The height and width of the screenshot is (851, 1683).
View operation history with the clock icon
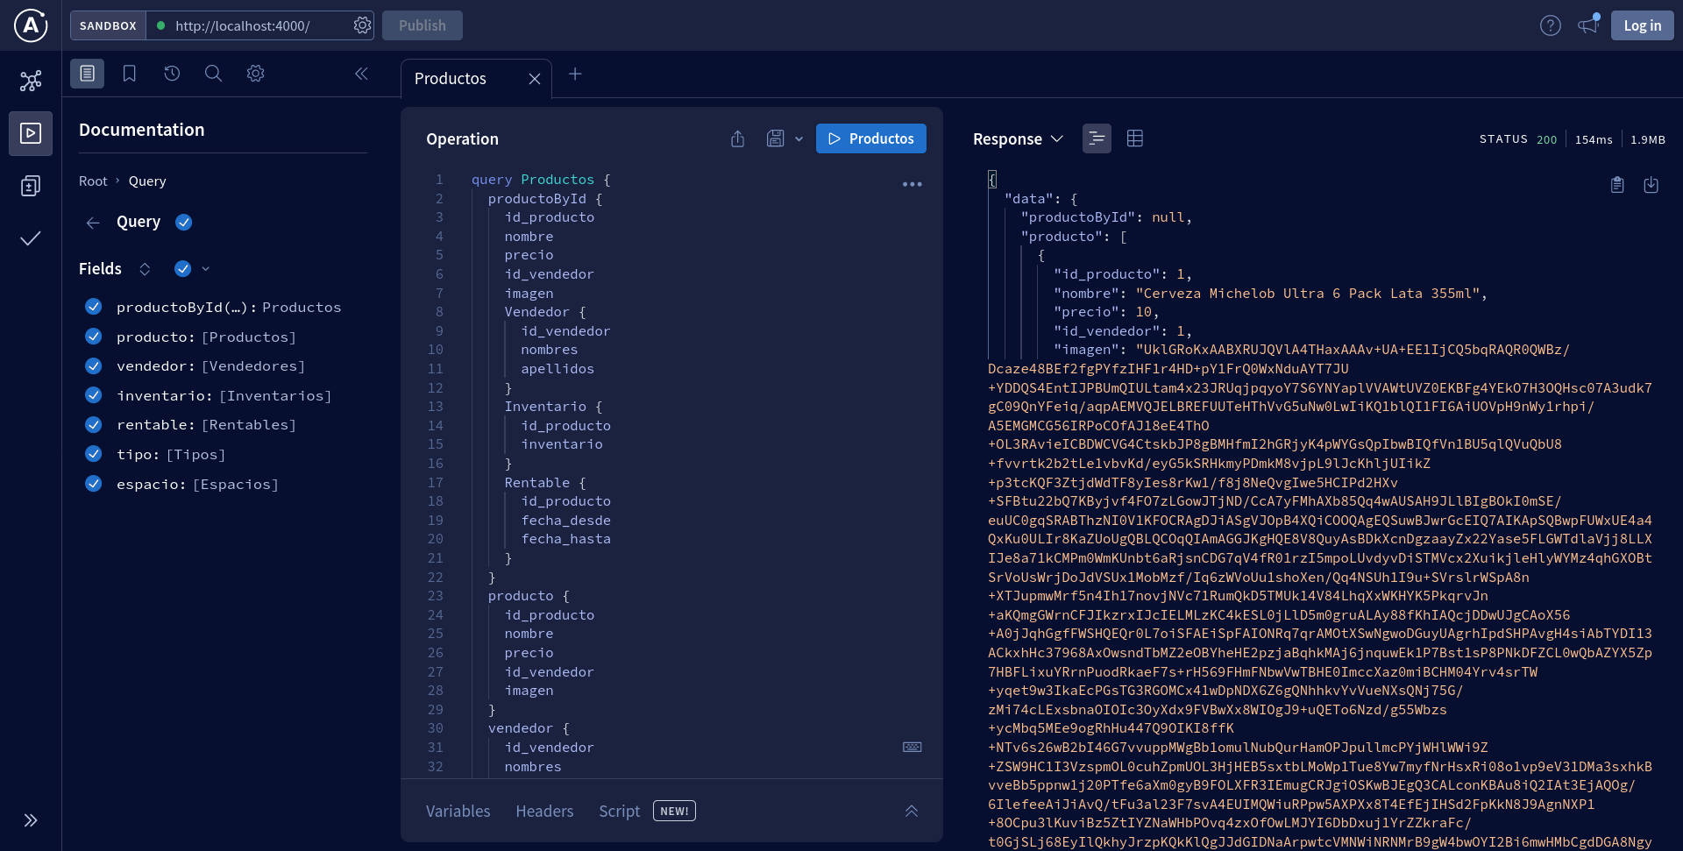click(x=171, y=74)
